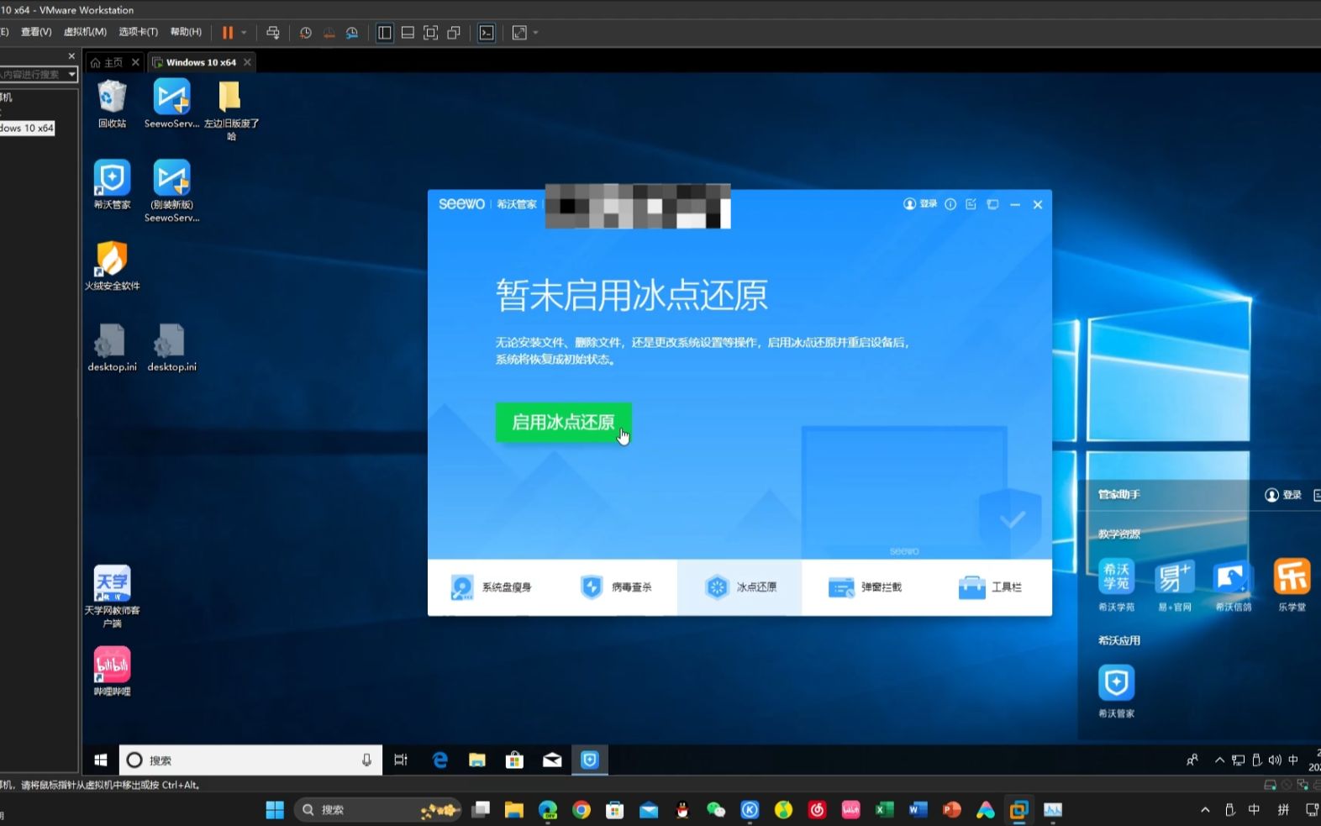This screenshot has height=826, width=1321.
Task: Open the 选项卡(T) menu
Action: 138,32
